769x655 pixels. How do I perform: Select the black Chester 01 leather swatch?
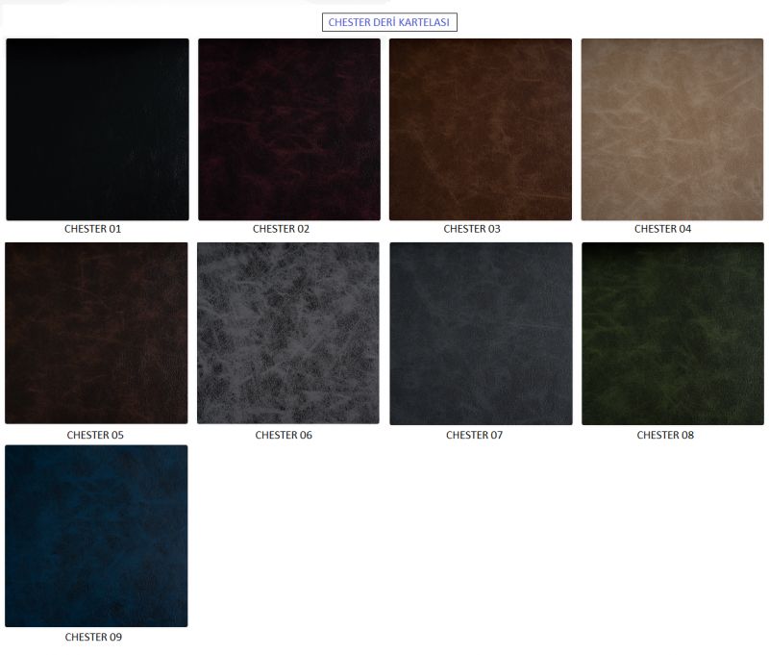pyautogui.click(x=97, y=130)
